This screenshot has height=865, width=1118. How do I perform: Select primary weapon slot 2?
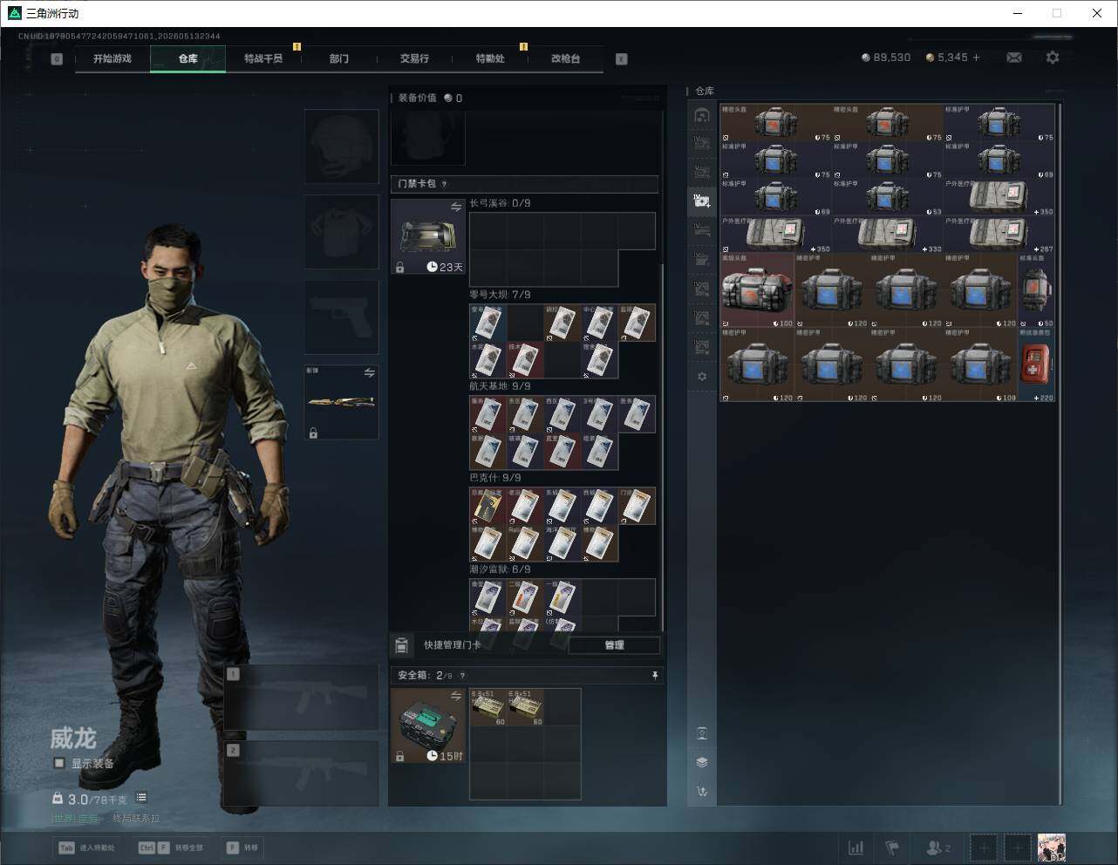coord(302,774)
